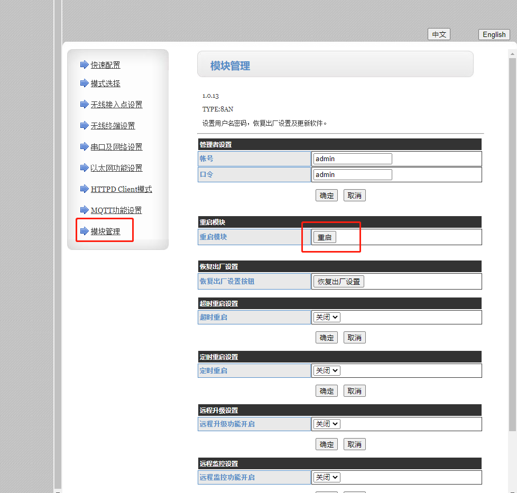Screen dimensions: 517x493
Task: Go to 快速配置 page
Action: (x=105, y=65)
